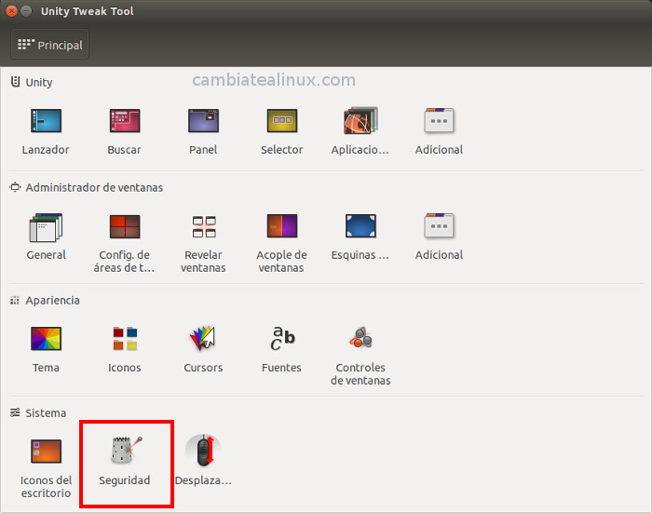Open Iconos del escritorio settings
The width and height of the screenshot is (652, 513).
pos(46,452)
